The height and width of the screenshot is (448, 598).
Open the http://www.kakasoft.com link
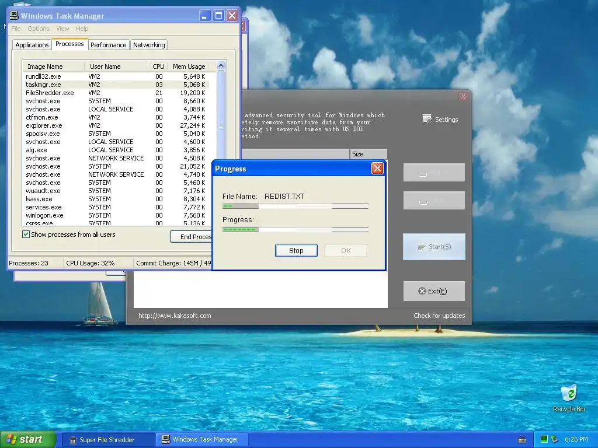(175, 316)
